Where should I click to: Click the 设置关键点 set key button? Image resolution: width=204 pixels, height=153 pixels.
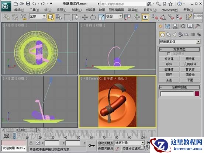click(106, 149)
